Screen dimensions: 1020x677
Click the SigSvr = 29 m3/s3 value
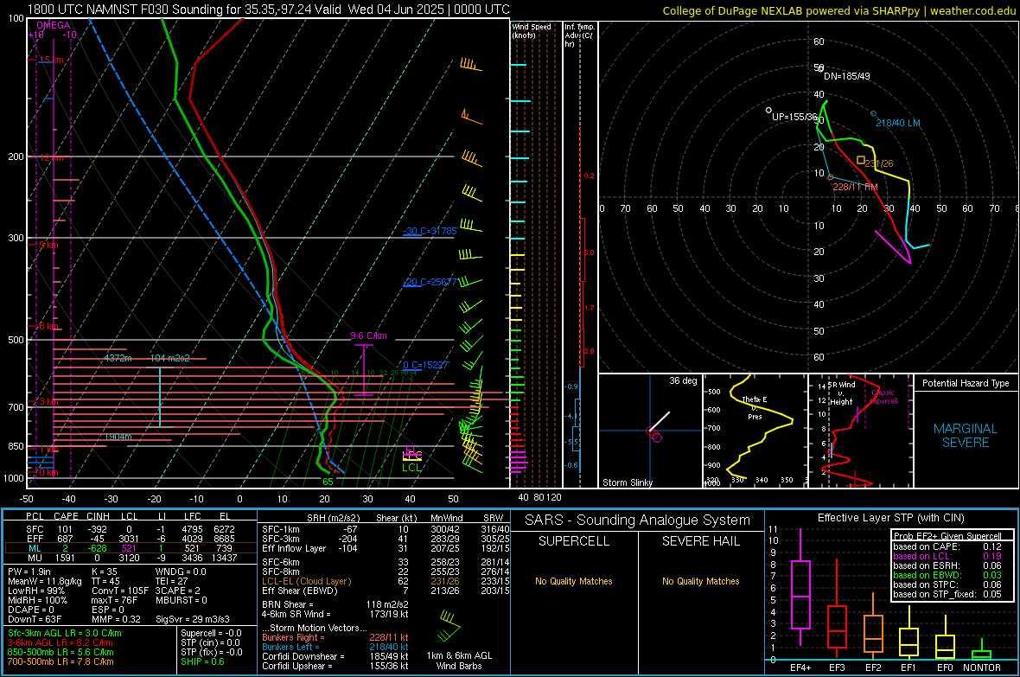tap(193, 619)
